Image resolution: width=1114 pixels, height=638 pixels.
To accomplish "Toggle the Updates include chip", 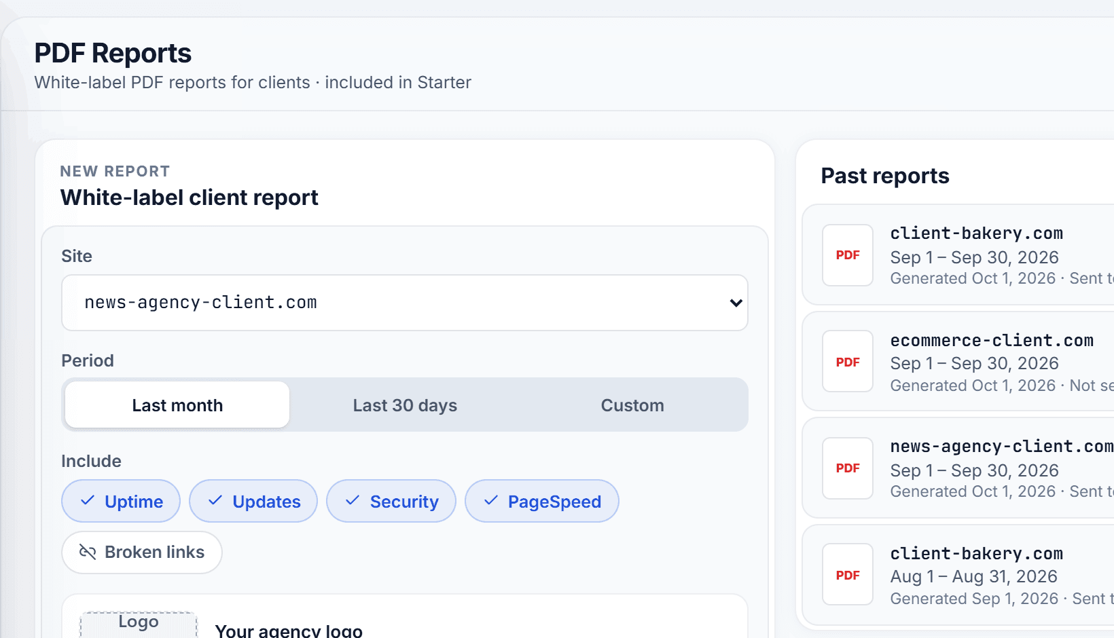I will (253, 501).
